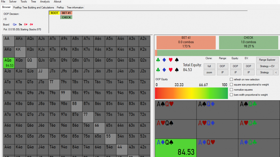Enable refresh on new selection
280x157 pixels.
(x=231, y=79)
